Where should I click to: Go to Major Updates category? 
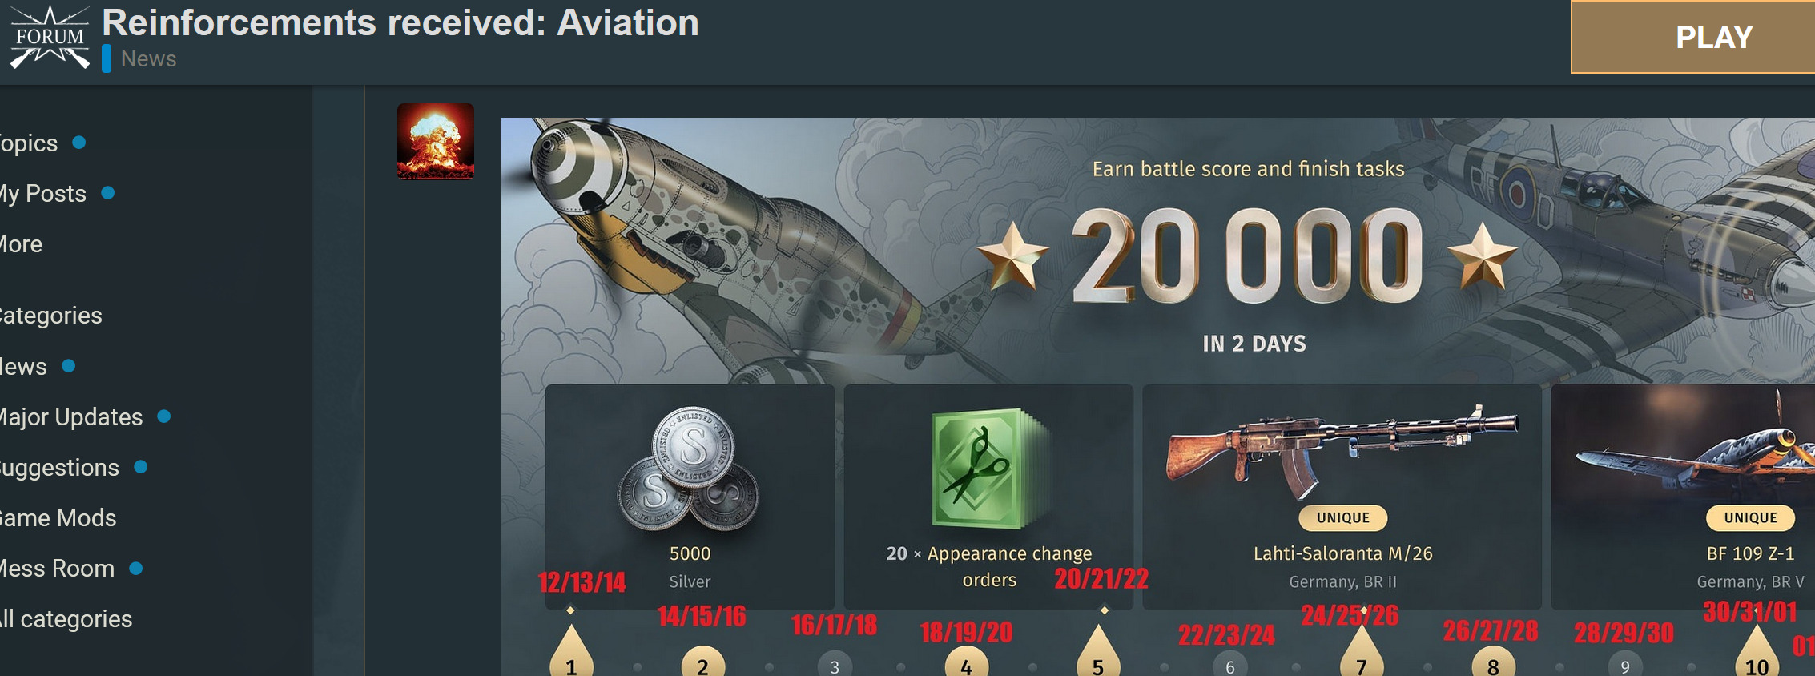70,417
